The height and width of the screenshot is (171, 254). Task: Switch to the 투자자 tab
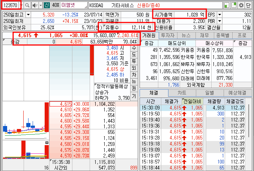coord(168,35)
